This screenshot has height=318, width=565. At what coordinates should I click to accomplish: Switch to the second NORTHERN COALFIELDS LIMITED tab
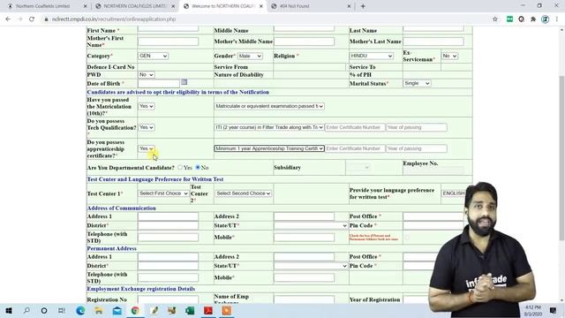(x=135, y=6)
